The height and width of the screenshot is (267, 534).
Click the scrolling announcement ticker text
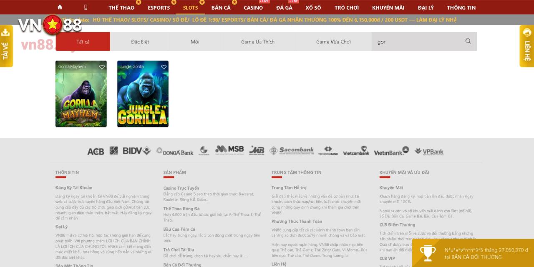[275, 20]
